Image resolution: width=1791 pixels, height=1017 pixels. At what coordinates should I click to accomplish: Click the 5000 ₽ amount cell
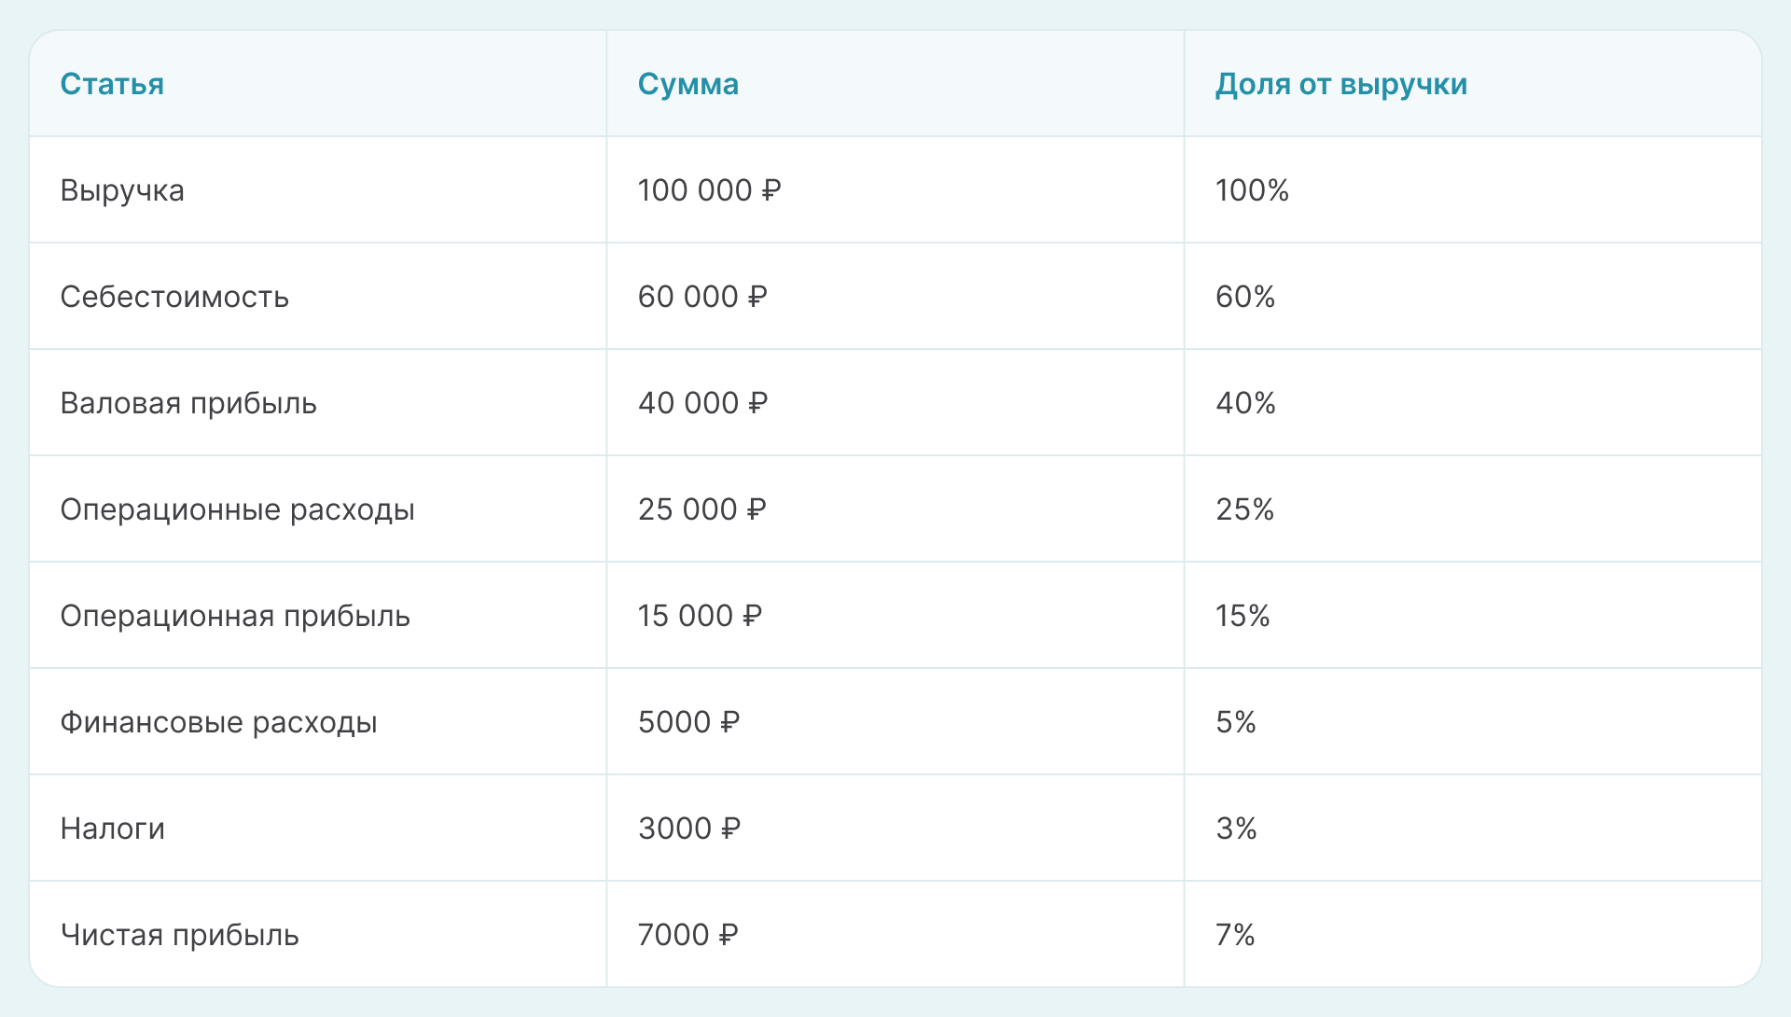pyautogui.click(x=688, y=722)
